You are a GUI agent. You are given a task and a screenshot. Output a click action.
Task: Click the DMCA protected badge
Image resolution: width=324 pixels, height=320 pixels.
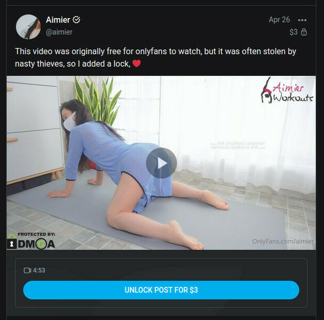pyautogui.click(x=31, y=241)
